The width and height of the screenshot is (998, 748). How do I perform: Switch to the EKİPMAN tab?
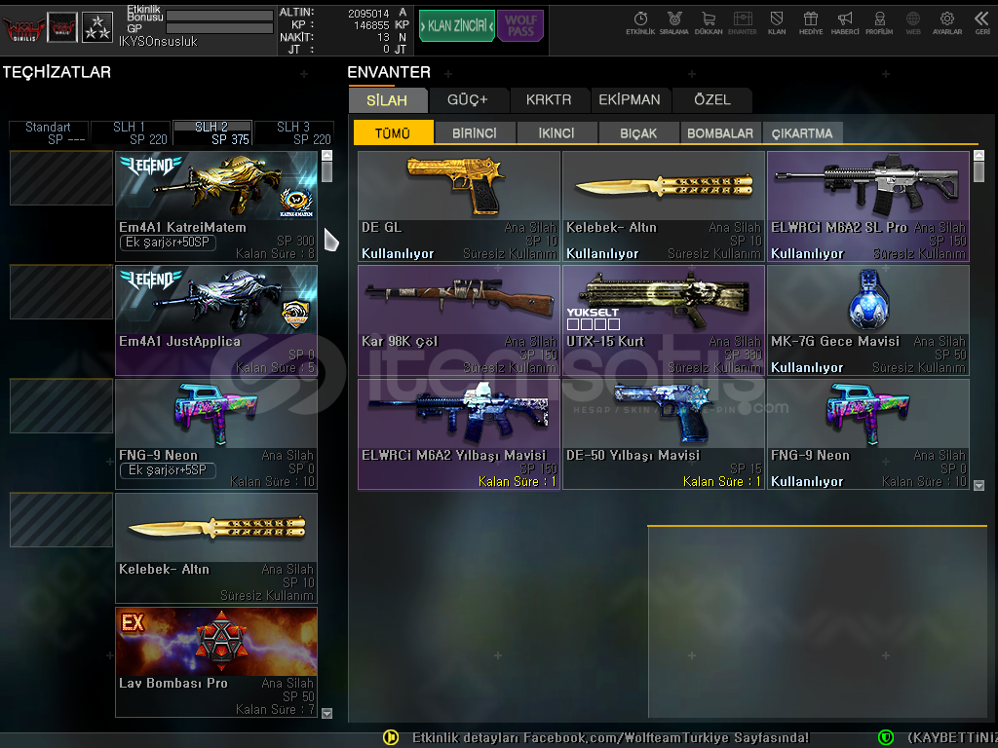tap(630, 100)
